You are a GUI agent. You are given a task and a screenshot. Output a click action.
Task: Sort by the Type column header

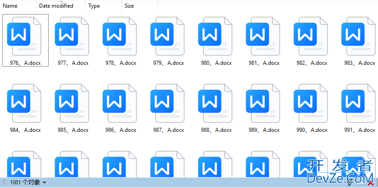click(103, 6)
